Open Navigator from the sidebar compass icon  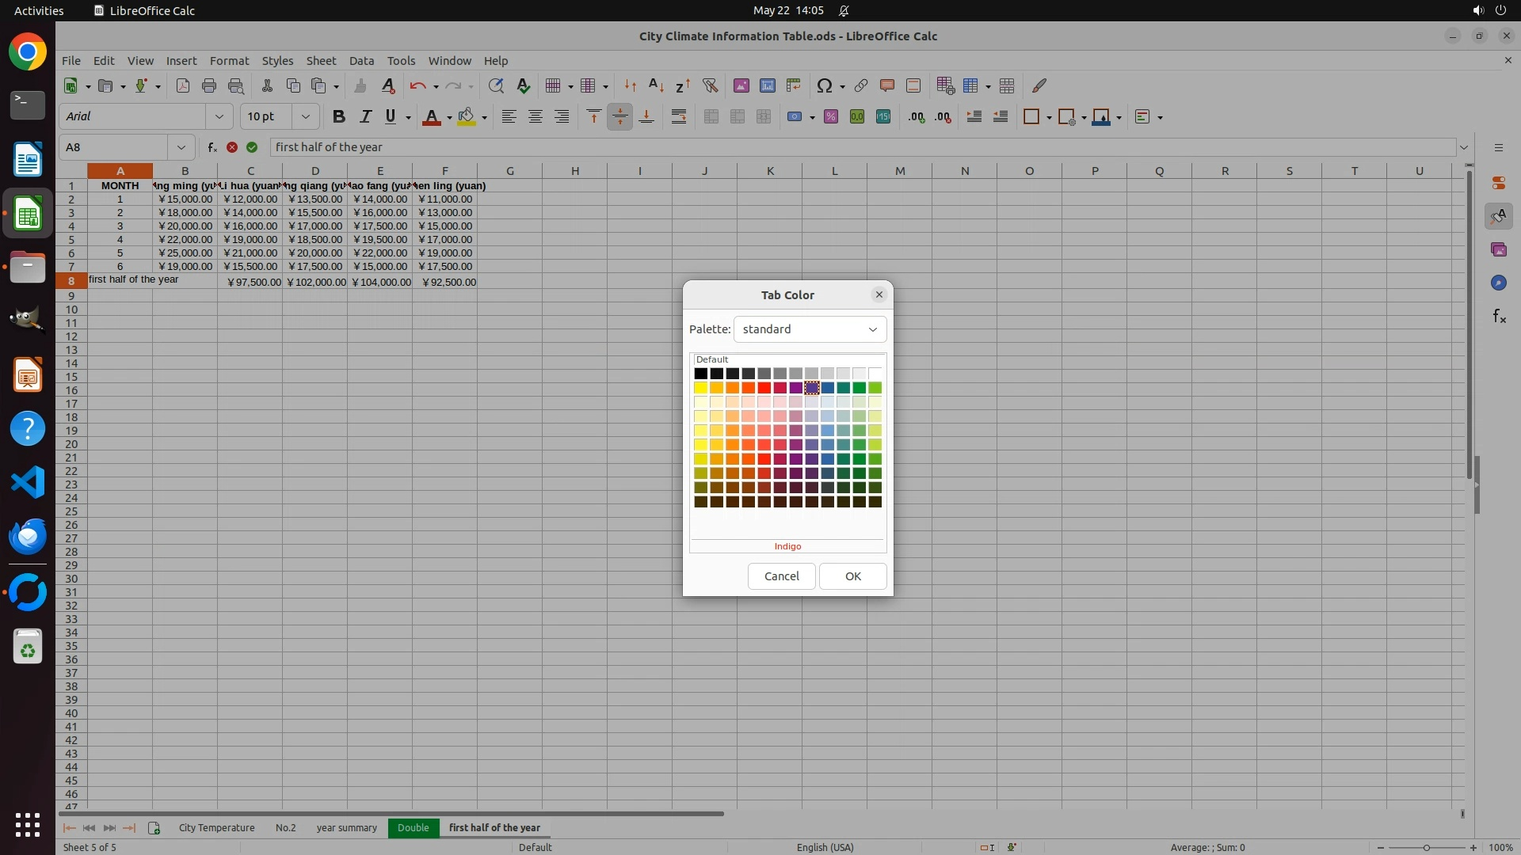pyautogui.click(x=1499, y=283)
